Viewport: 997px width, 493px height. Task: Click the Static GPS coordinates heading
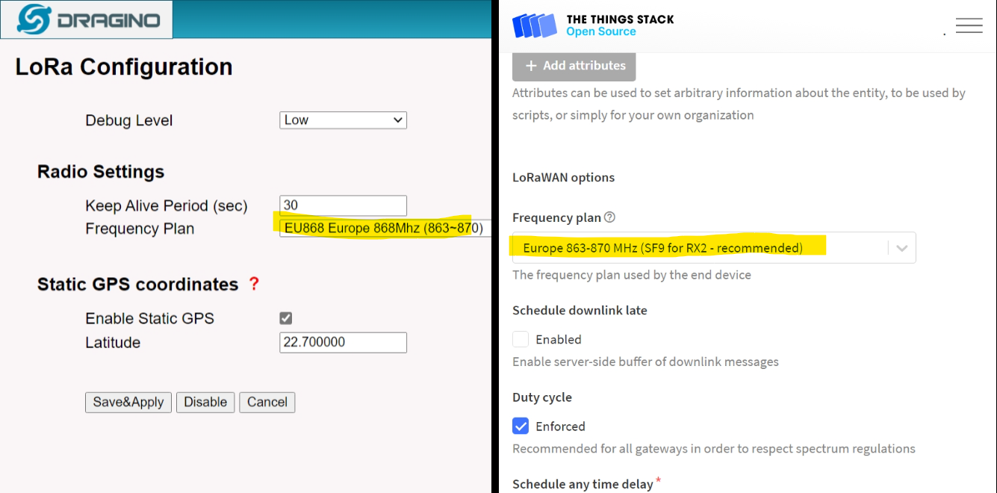pyautogui.click(x=137, y=285)
